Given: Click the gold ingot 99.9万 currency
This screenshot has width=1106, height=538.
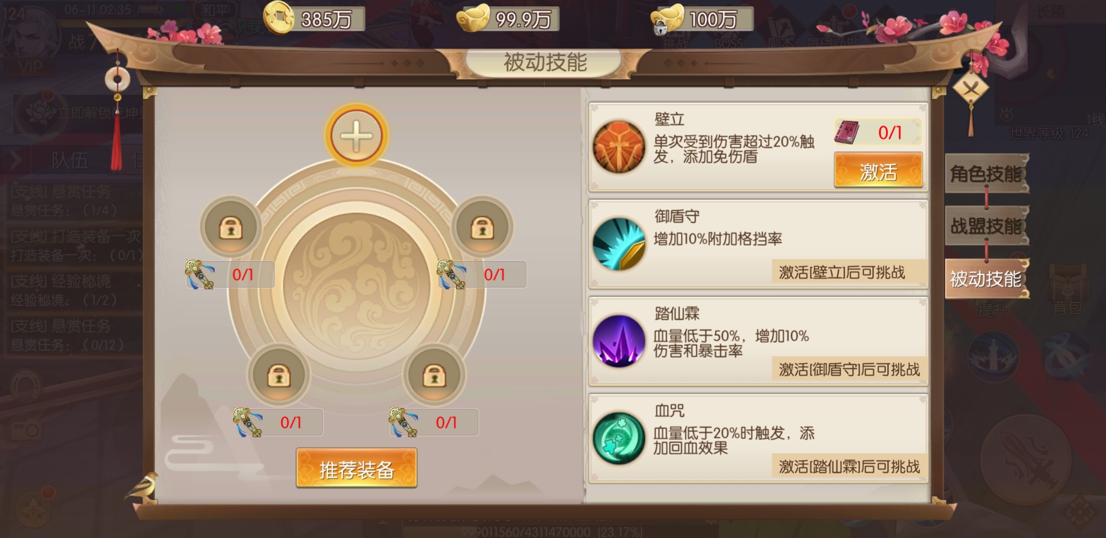Looking at the screenshot, I should pos(508,18).
